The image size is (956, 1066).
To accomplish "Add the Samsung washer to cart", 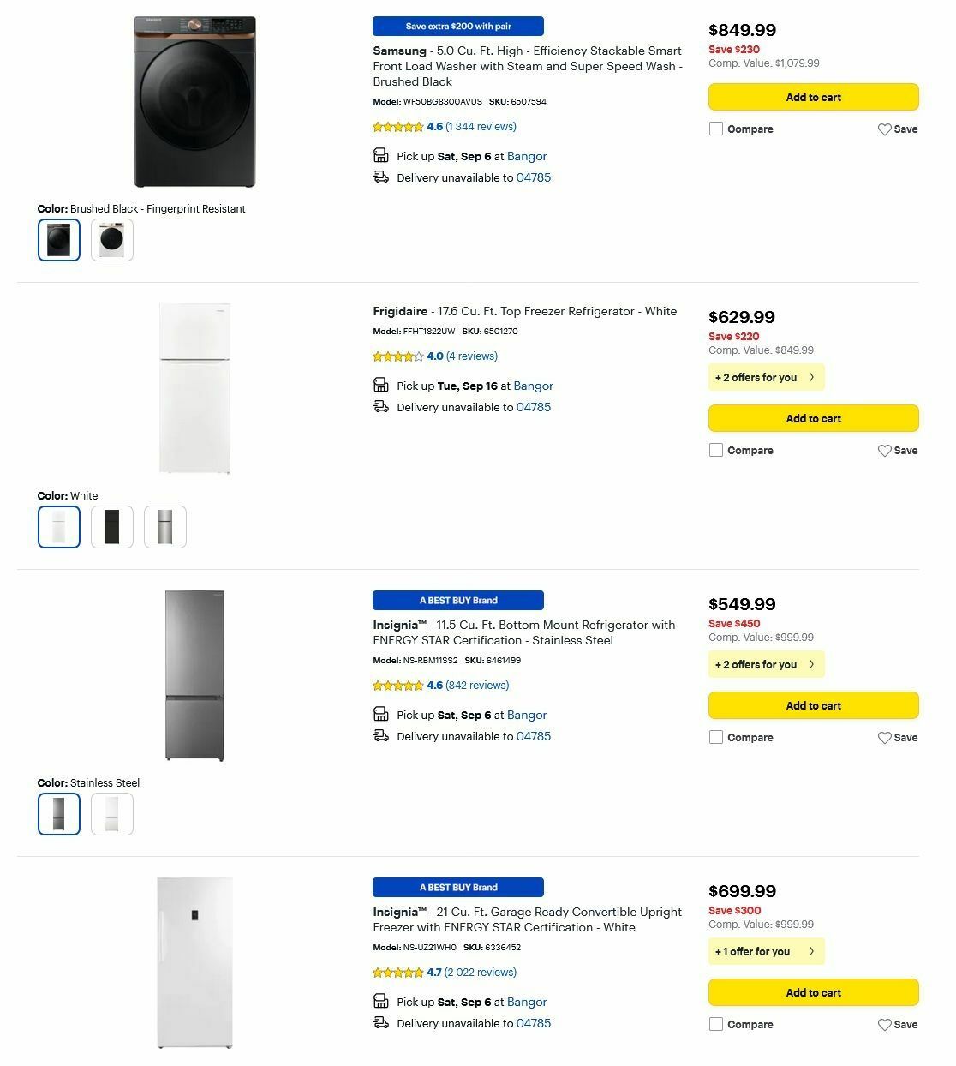I will click(813, 97).
